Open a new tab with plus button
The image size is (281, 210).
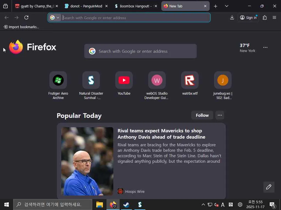[x=216, y=6]
